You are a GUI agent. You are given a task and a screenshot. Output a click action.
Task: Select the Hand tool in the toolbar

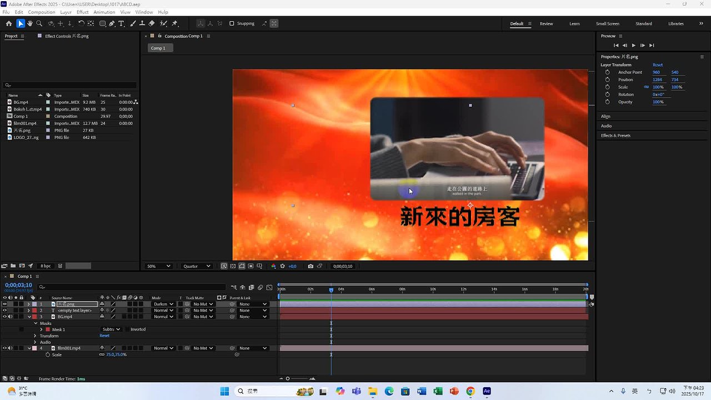pos(30,23)
